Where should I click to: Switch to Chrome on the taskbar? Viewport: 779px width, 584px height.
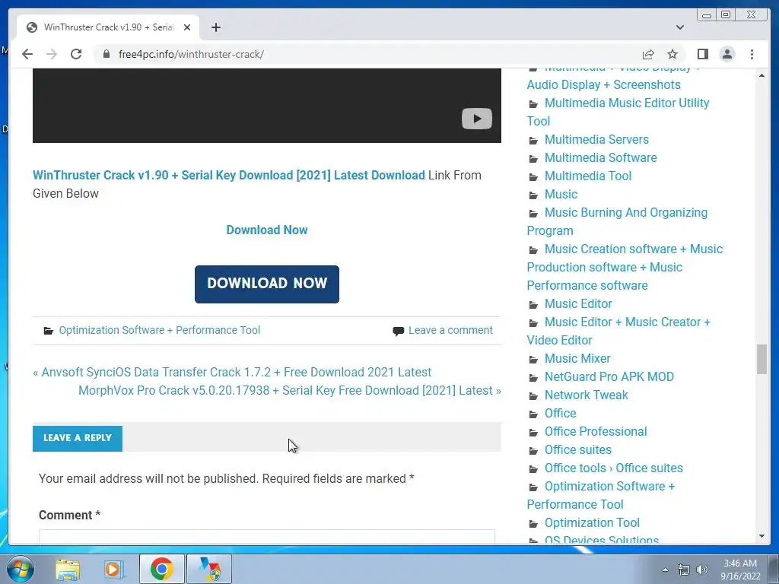[161, 569]
